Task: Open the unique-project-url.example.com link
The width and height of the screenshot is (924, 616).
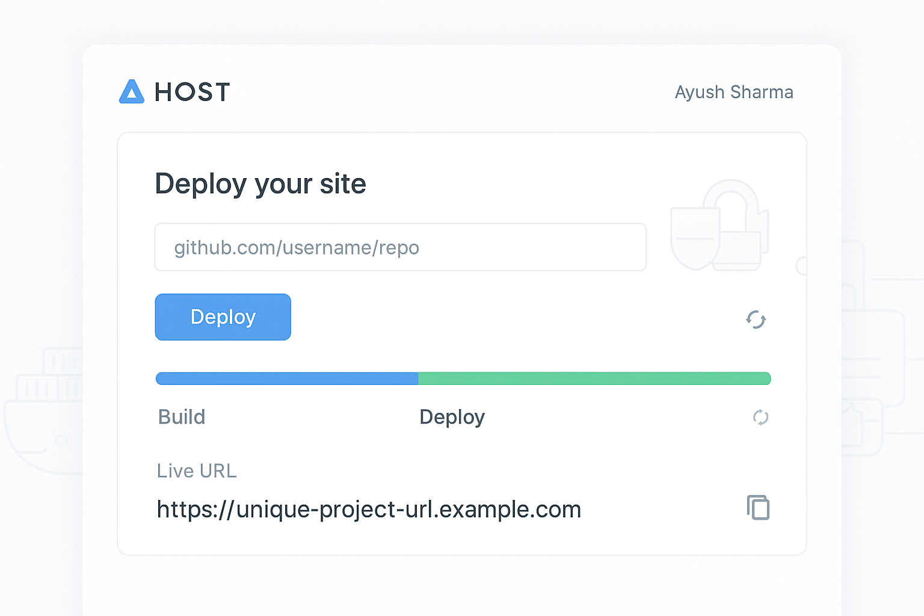Action: click(x=369, y=510)
